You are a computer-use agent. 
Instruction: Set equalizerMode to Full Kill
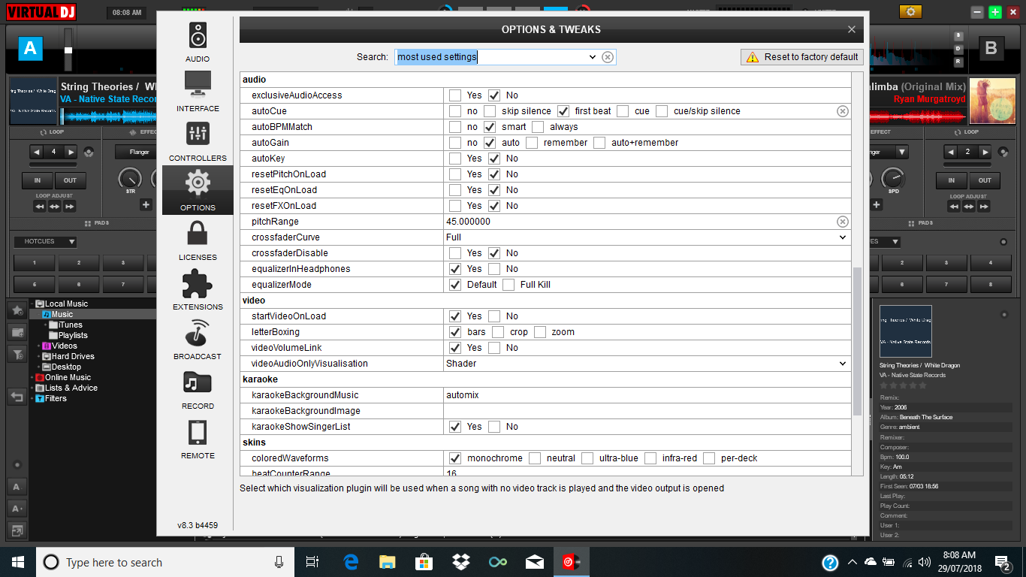pyautogui.click(x=508, y=285)
